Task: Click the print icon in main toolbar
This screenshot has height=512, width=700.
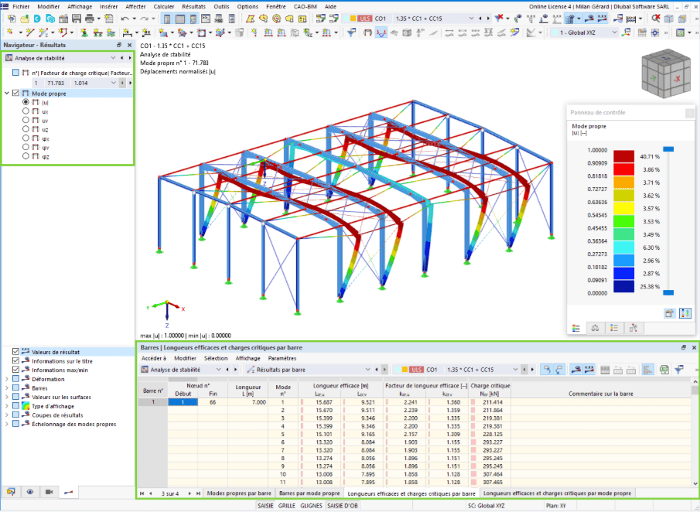Action: (x=90, y=18)
